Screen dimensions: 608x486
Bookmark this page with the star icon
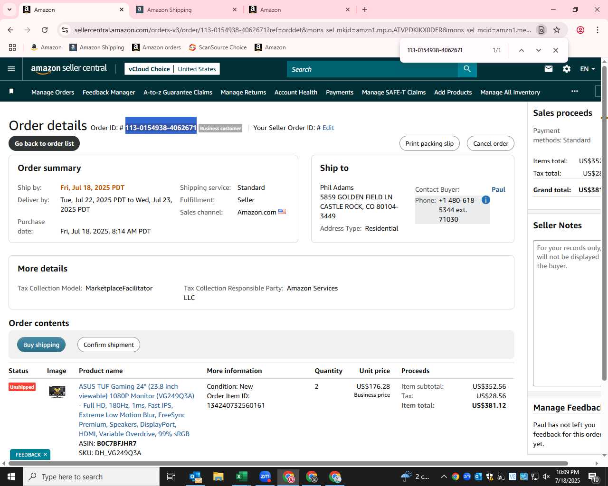click(557, 30)
